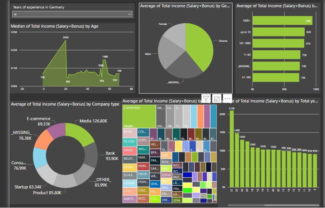Click the orange _MISSING_ donut segment
This screenshot has width=325, height=208.
[44, 140]
